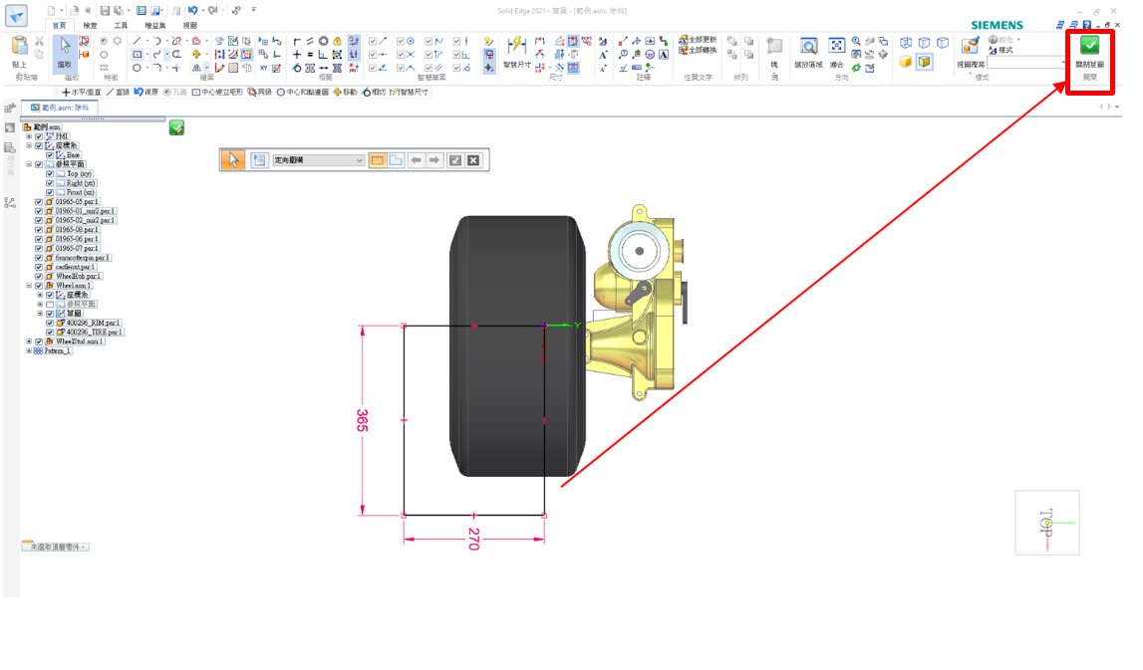Image resolution: width=1143 pixels, height=670 pixels.
Task: Open the style dropdown beside 視圖覆寫
Action: 1062,64
